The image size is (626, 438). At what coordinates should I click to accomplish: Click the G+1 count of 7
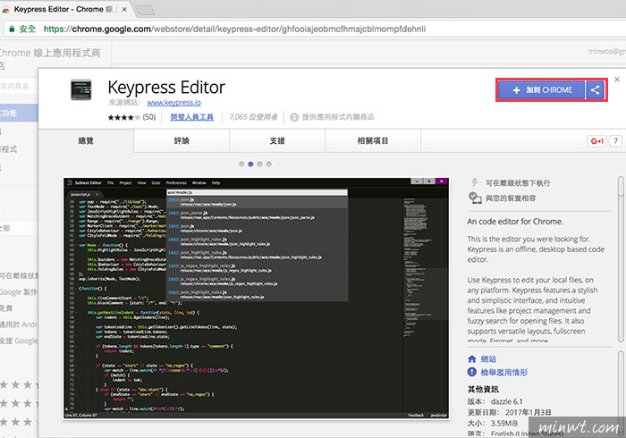(x=615, y=141)
